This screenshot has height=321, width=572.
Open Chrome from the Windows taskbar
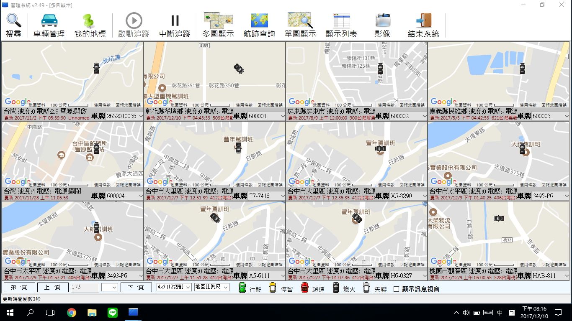[x=72, y=312]
